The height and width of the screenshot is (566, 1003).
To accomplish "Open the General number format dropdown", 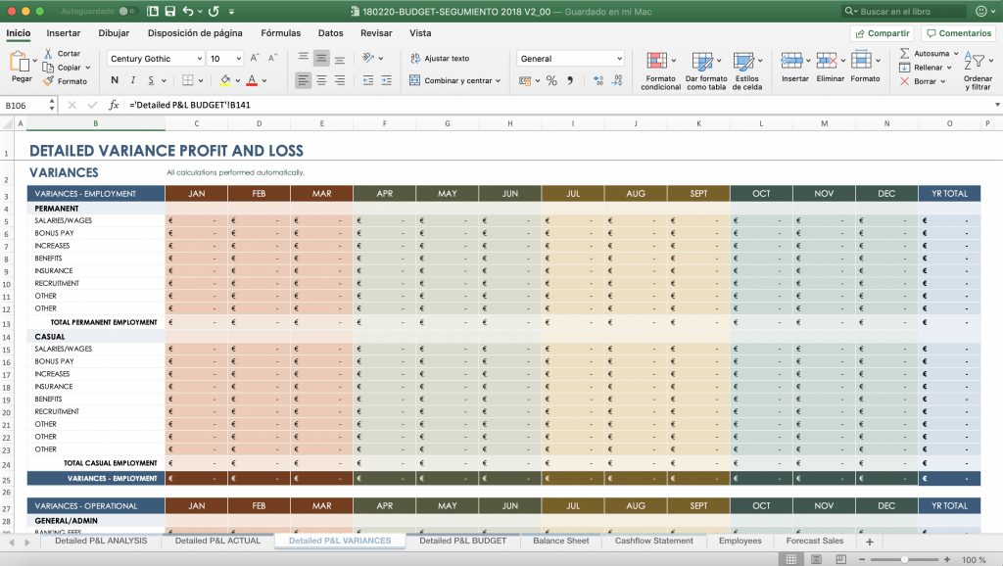I will [619, 58].
